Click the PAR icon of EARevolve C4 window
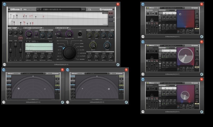The image size is (213, 127). [x=143, y=42]
